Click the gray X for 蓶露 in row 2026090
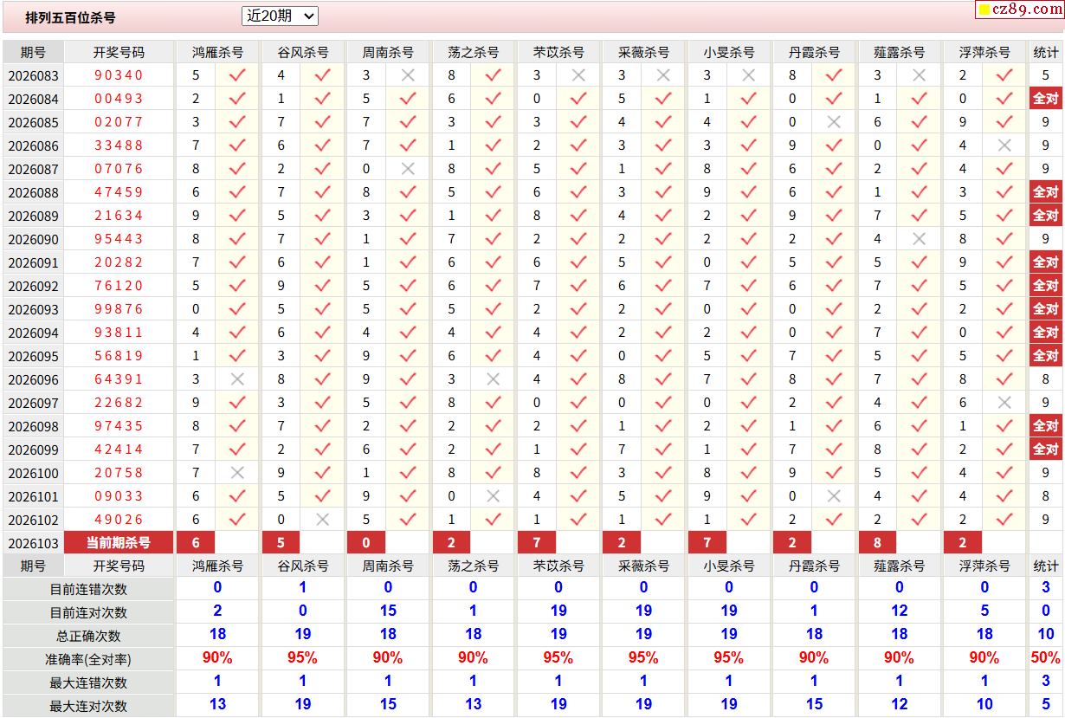The width and height of the screenshot is (1065, 718). [x=920, y=239]
